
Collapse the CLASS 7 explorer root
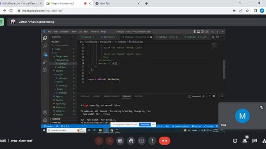(56, 42)
